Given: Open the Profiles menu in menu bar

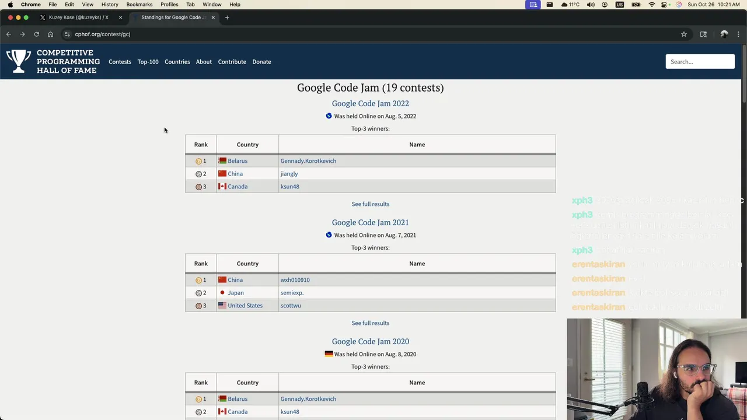Looking at the screenshot, I should (169, 5).
